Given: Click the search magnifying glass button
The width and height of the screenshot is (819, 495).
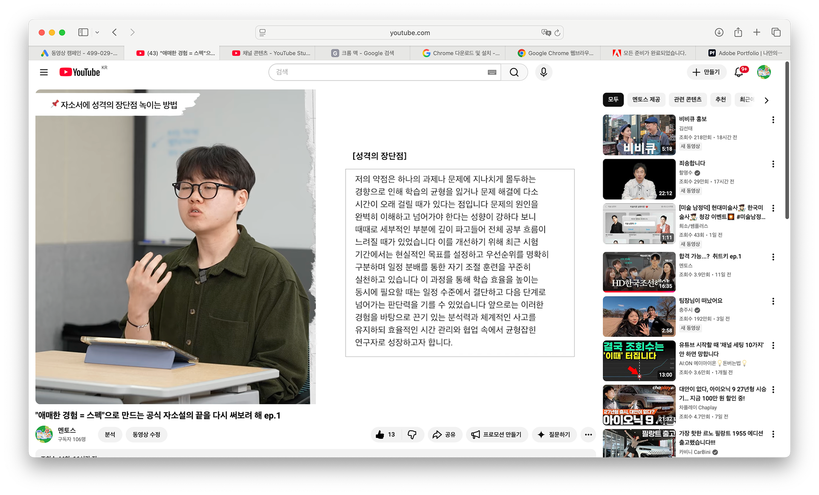Looking at the screenshot, I should [514, 72].
